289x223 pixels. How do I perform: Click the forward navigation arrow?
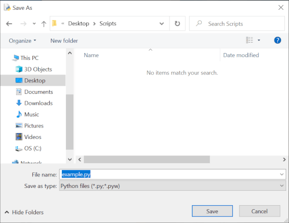pos(23,24)
